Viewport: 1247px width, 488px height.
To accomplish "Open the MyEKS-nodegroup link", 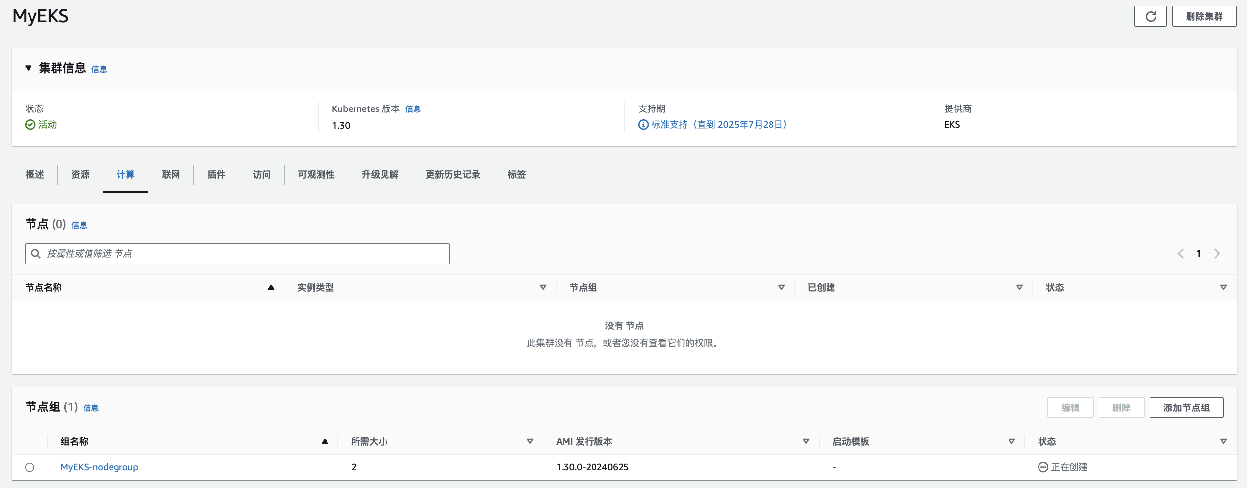I will point(99,467).
